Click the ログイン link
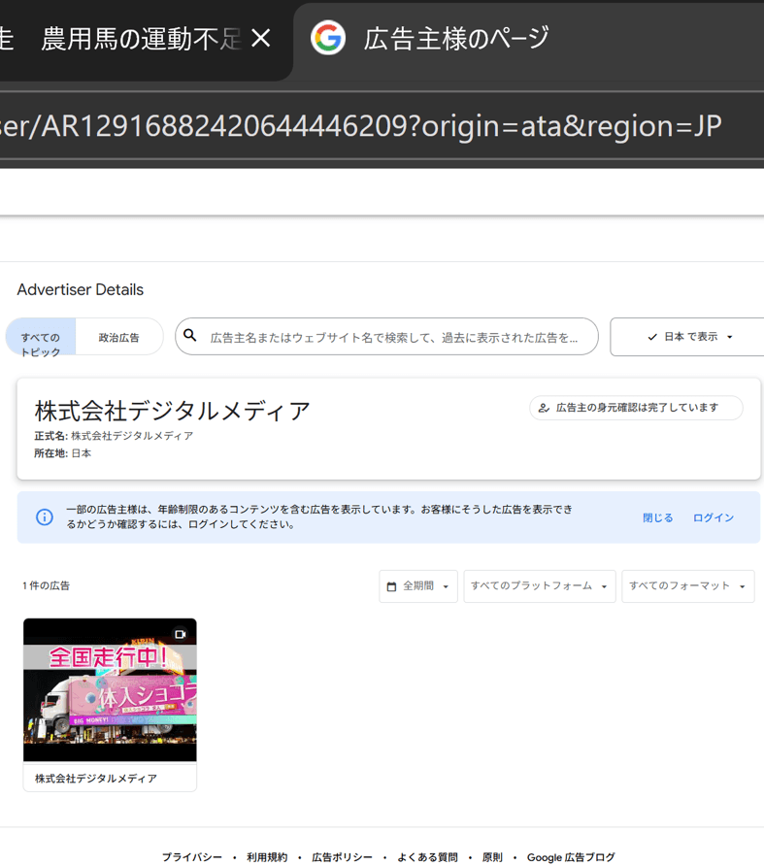764x866 pixels. pos(714,517)
